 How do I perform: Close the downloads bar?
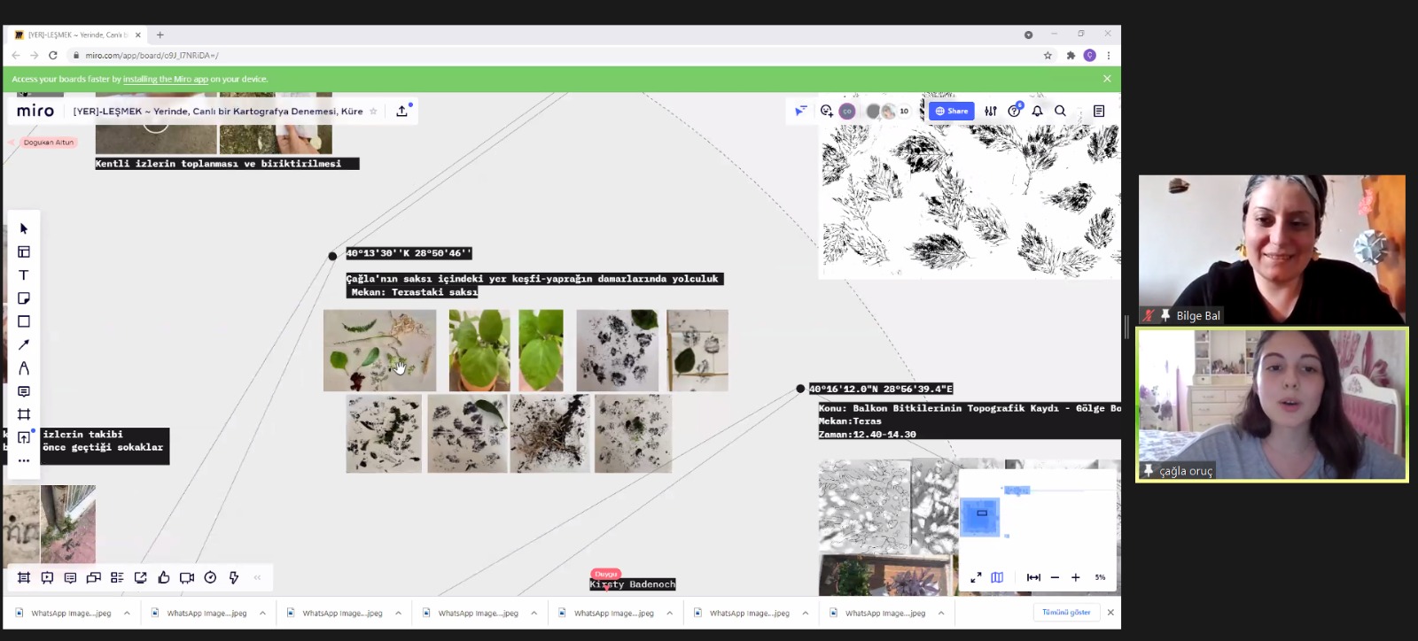pyautogui.click(x=1110, y=612)
